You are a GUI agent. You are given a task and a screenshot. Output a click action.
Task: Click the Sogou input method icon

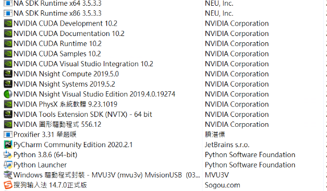coord(8,185)
